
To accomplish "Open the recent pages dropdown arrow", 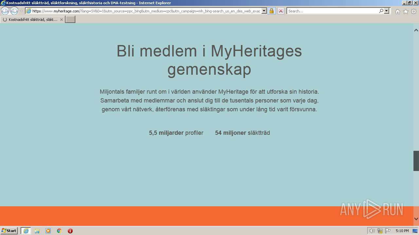I will click(22, 11).
